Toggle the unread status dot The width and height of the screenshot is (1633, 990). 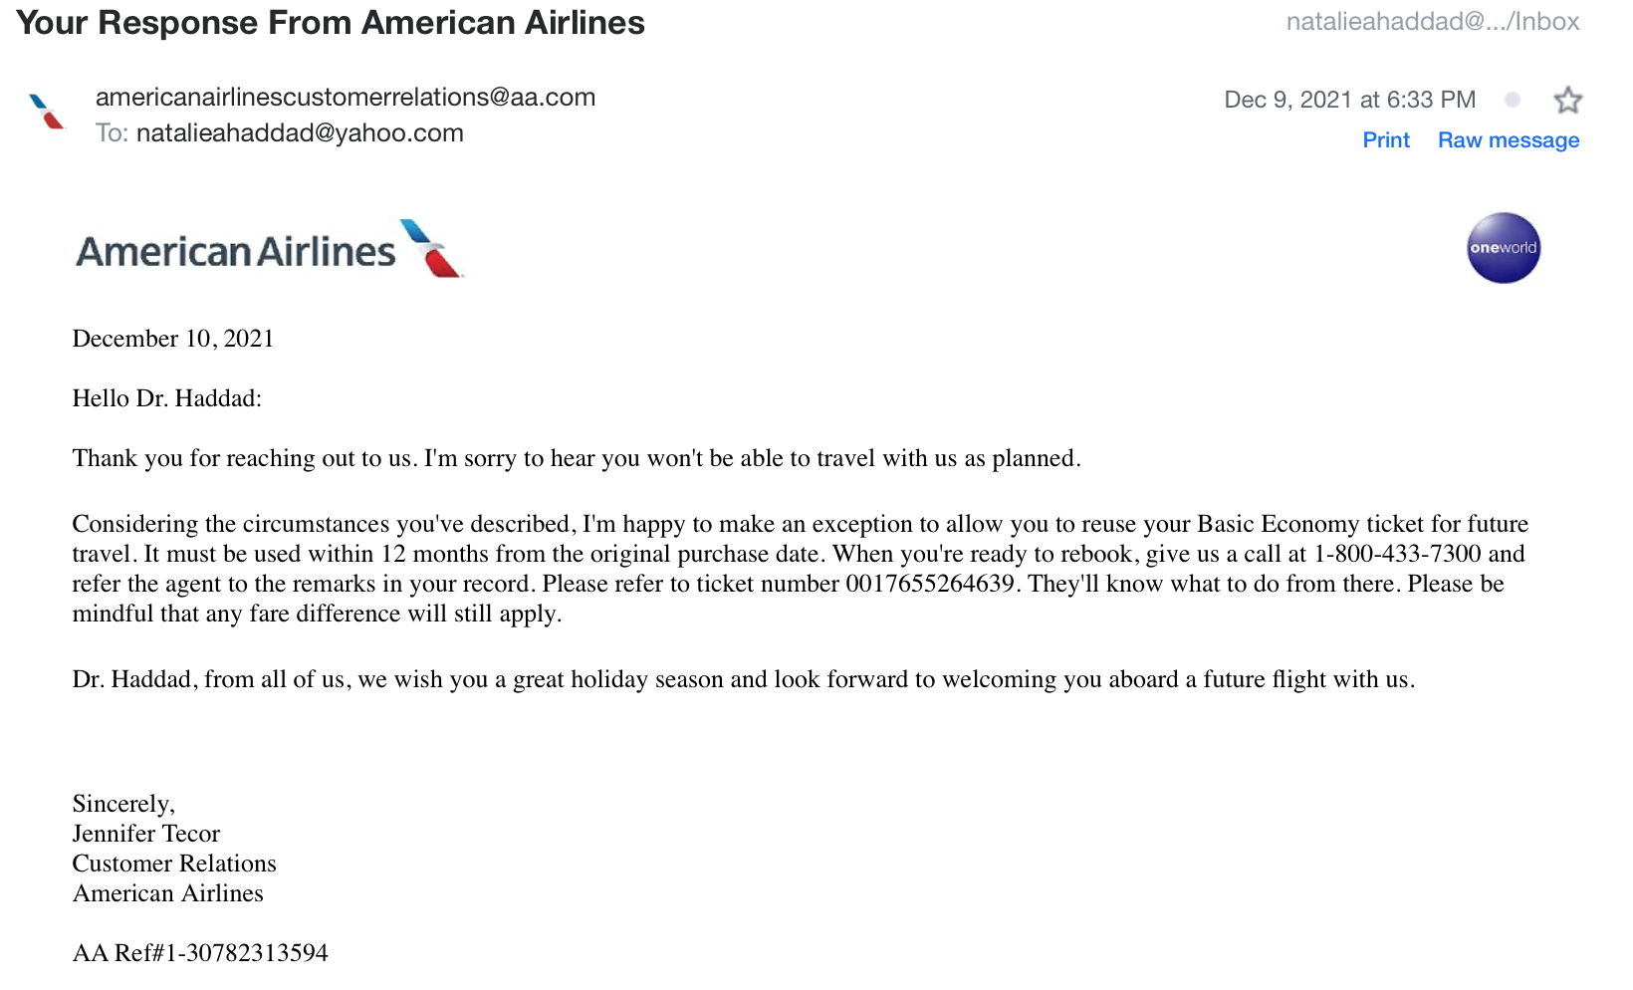(1513, 100)
